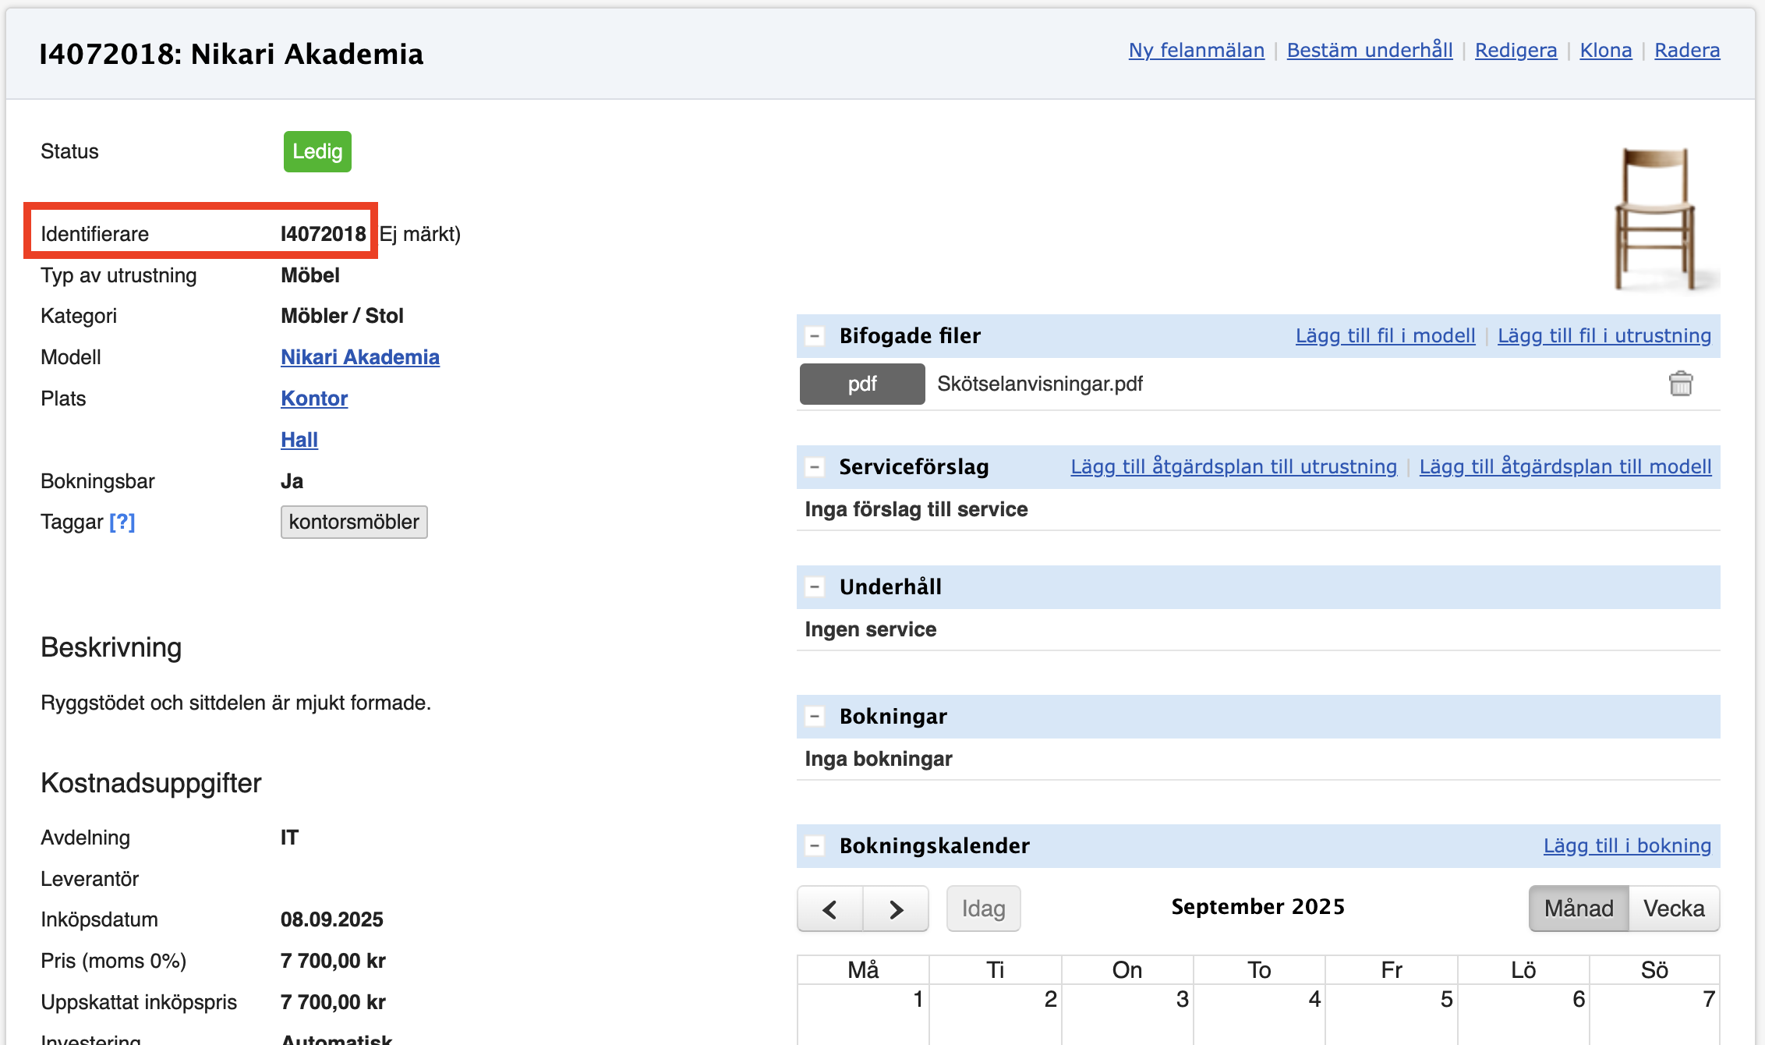Switch calendar to Vecka view
This screenshot has width=1765, height=1045.
[1673, 909]
